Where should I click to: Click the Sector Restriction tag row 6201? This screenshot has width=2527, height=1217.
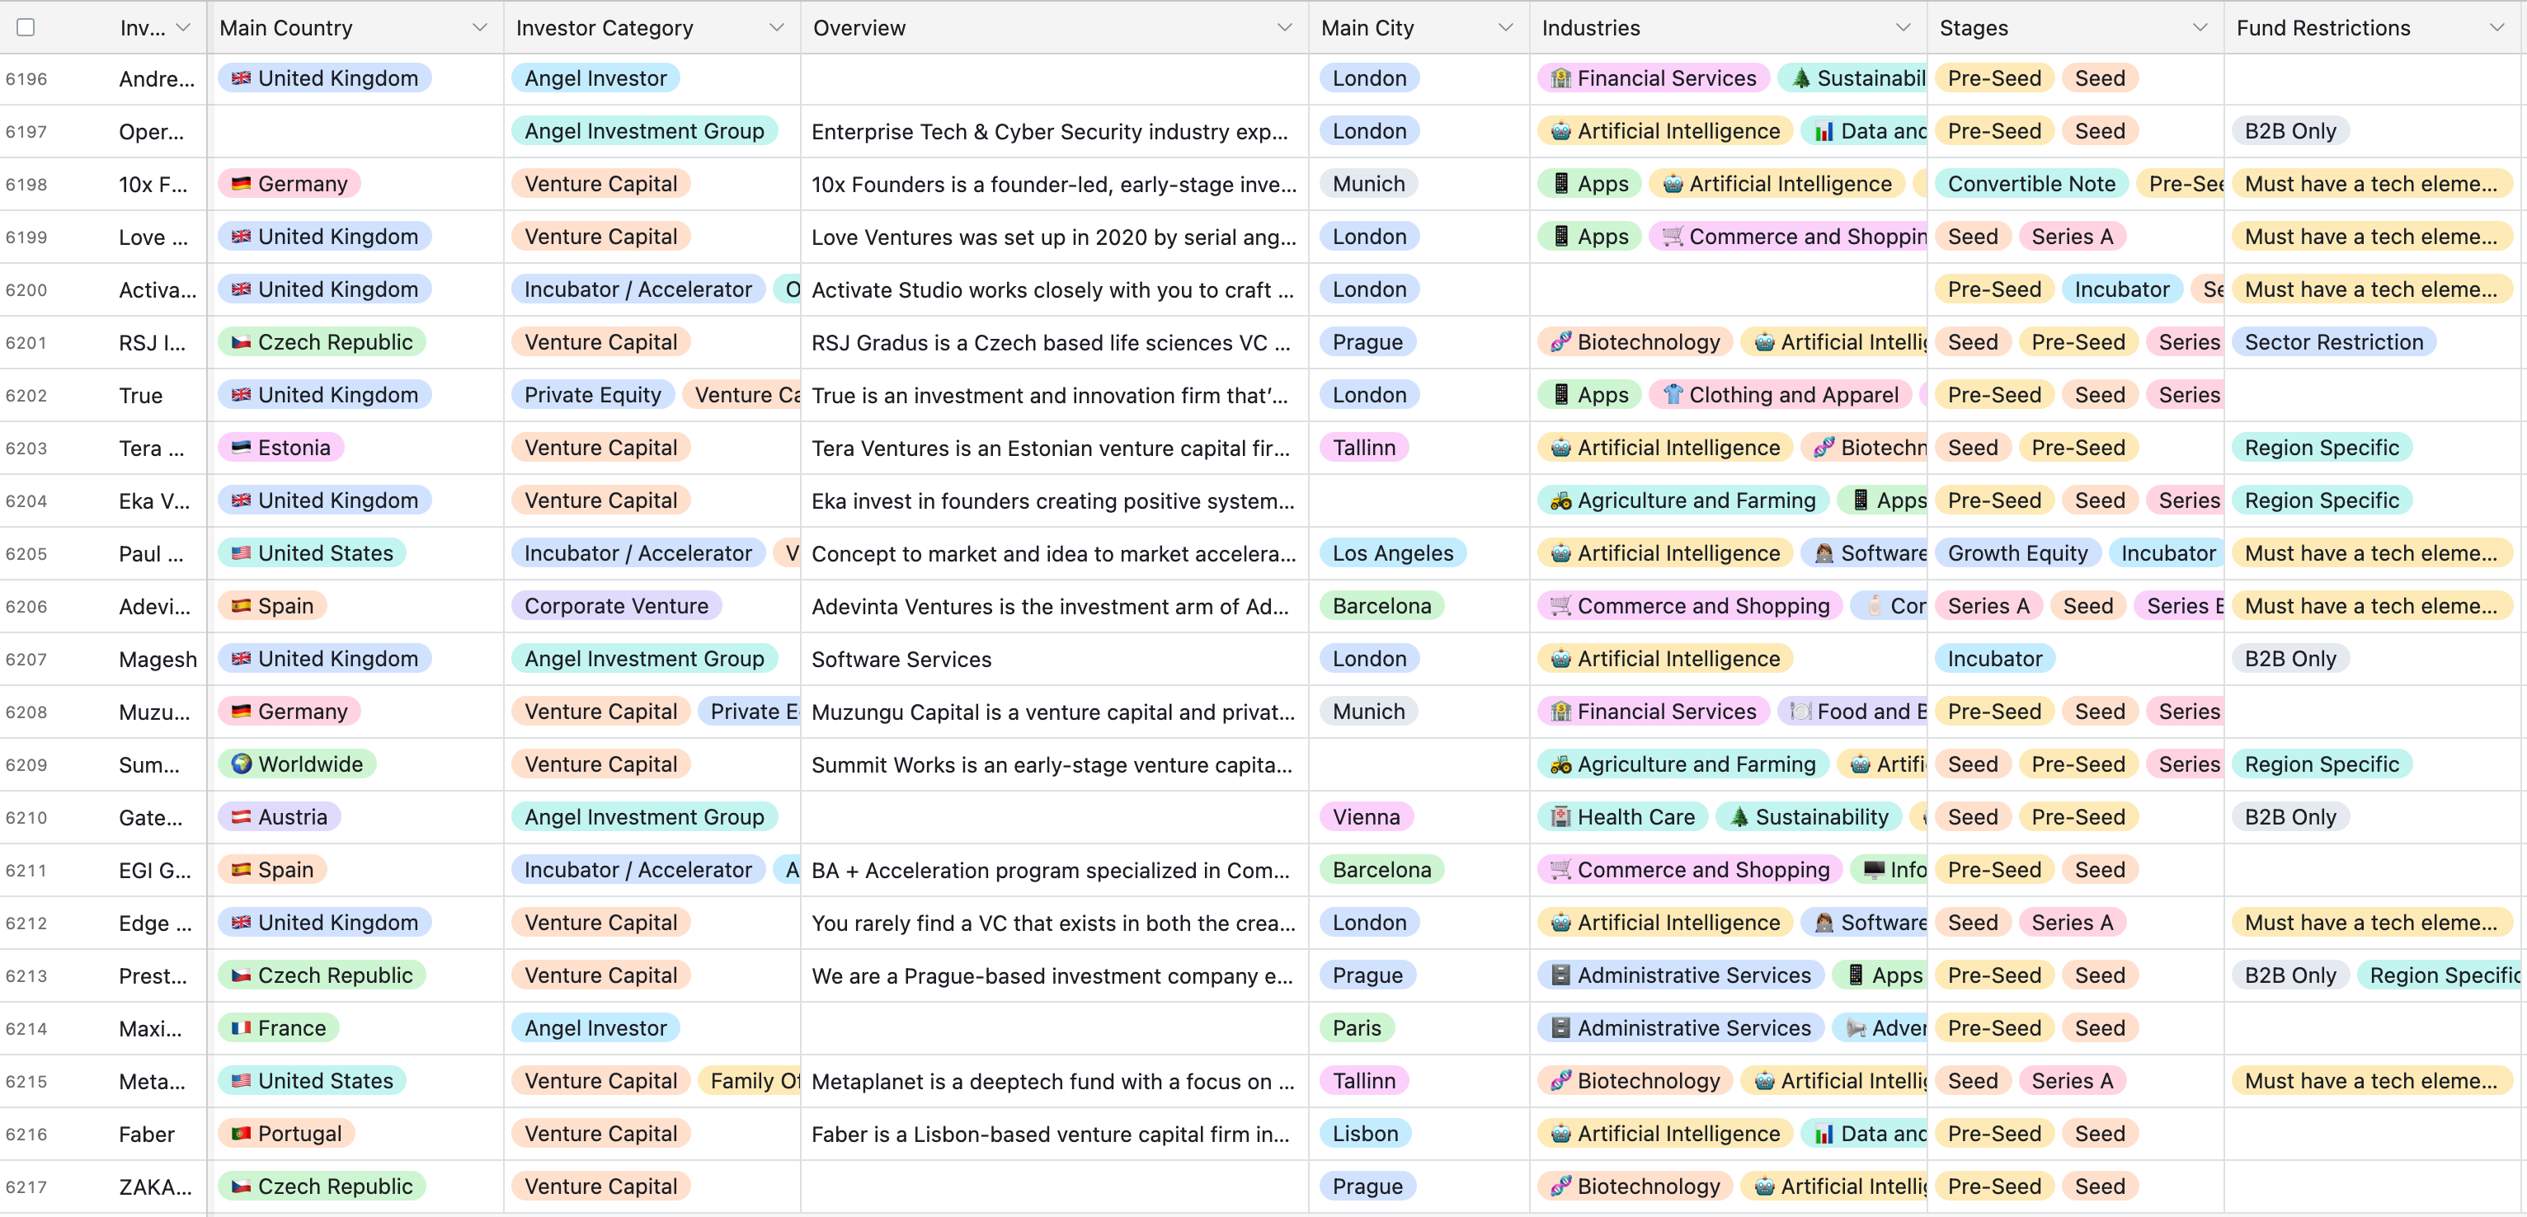point(2334,342)
